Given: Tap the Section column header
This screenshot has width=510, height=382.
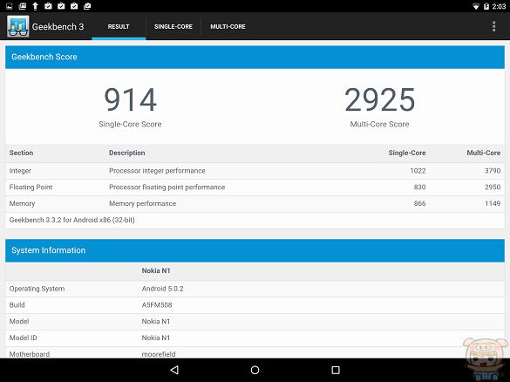Looking at the screenshot, I should tap(21, 153).
